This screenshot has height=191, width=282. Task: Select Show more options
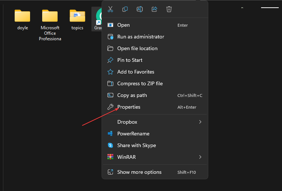tap(155, 172)
